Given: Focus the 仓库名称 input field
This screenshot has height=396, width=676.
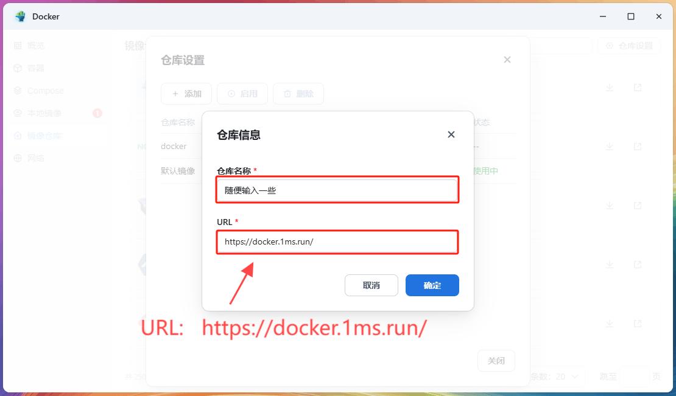Looking at the screenshot, I should [x=337, y=190].
